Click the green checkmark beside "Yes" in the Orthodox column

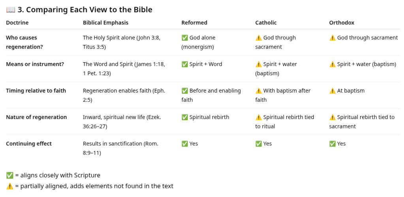(333, 144)
